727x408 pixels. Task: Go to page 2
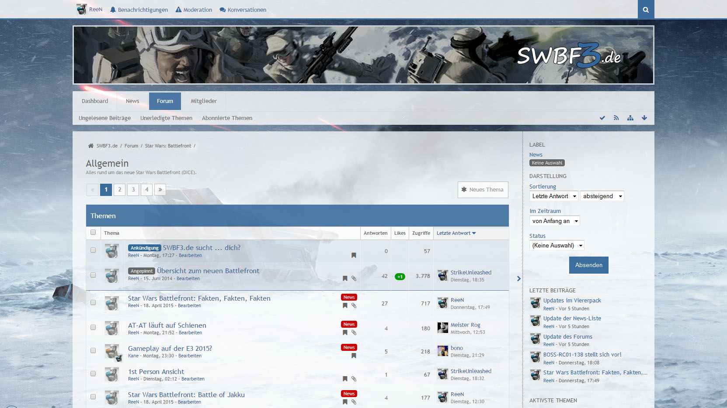120,189
